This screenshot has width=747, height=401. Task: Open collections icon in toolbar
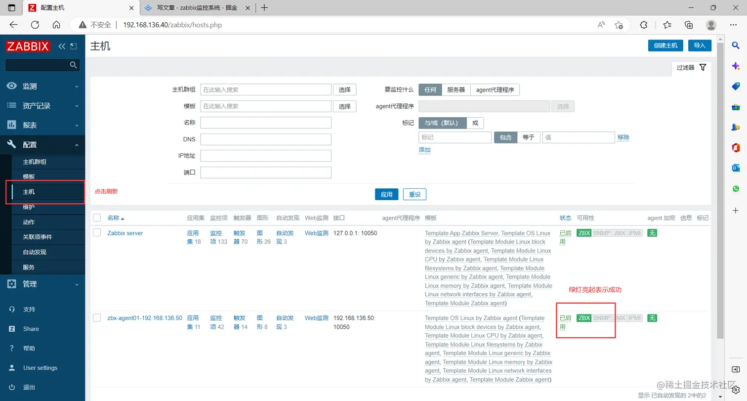click(x=689, y=25)
